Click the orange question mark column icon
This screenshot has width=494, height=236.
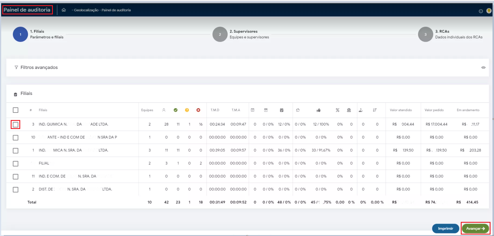[187, 110]
